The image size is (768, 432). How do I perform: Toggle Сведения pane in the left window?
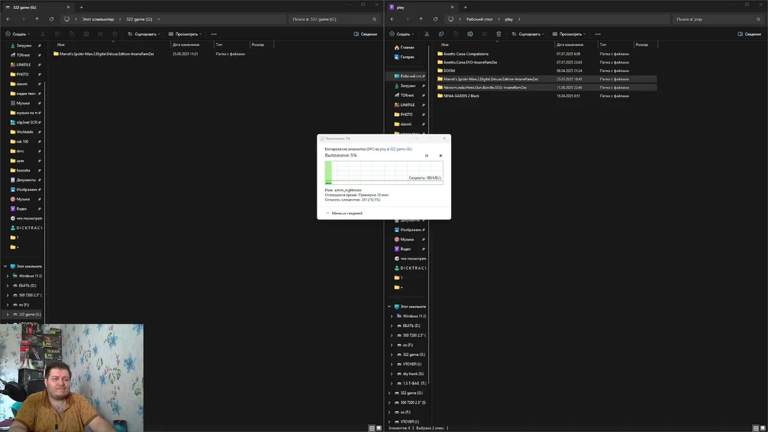point(365,34)
